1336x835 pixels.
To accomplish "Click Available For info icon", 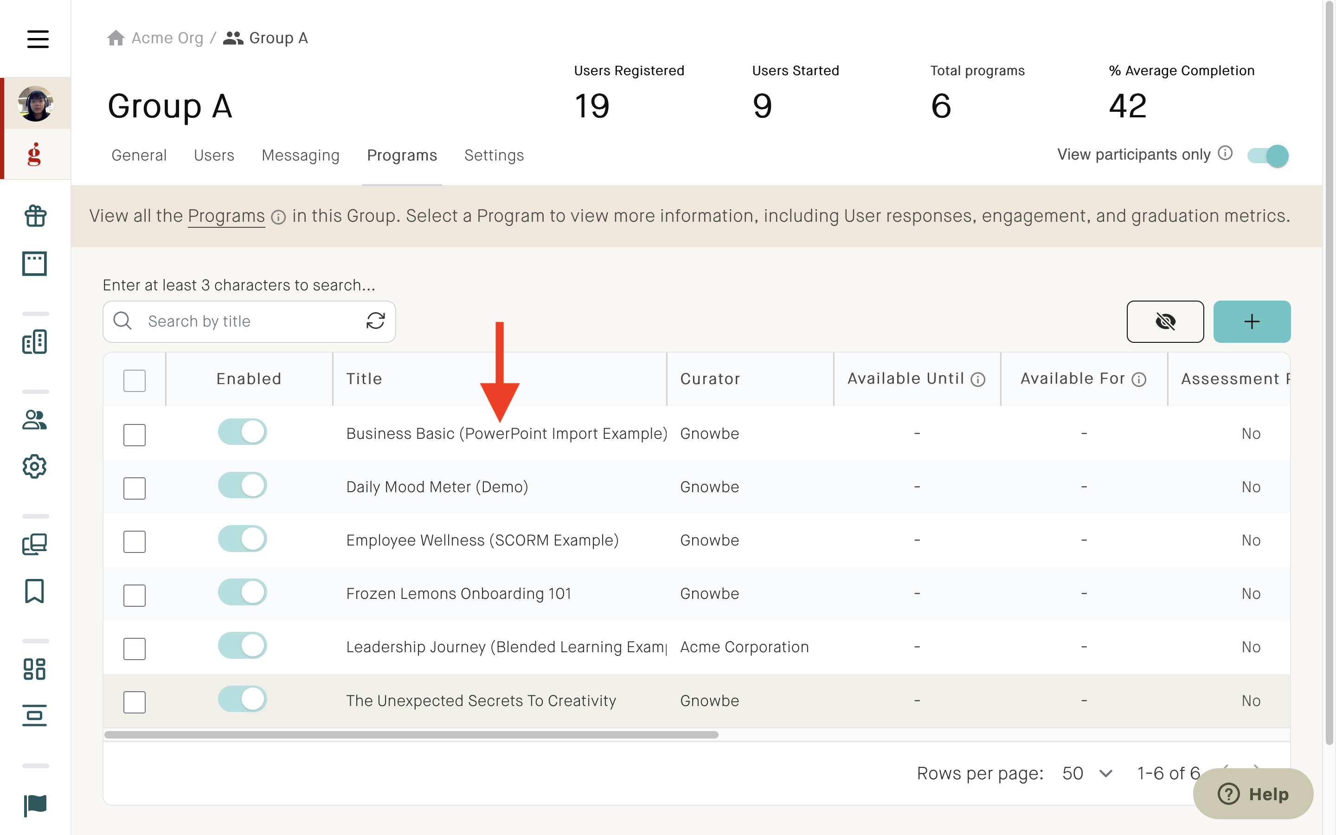I will [x=1139, y=380].
